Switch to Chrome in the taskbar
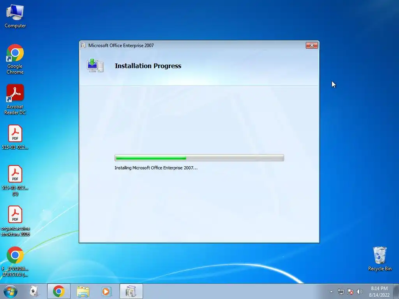The width and height of the screenshot is (399, 299). (x=58, y=291)
